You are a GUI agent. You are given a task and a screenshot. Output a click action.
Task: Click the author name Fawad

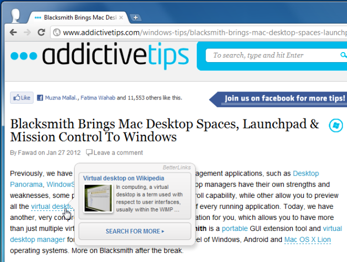[27, 153]
